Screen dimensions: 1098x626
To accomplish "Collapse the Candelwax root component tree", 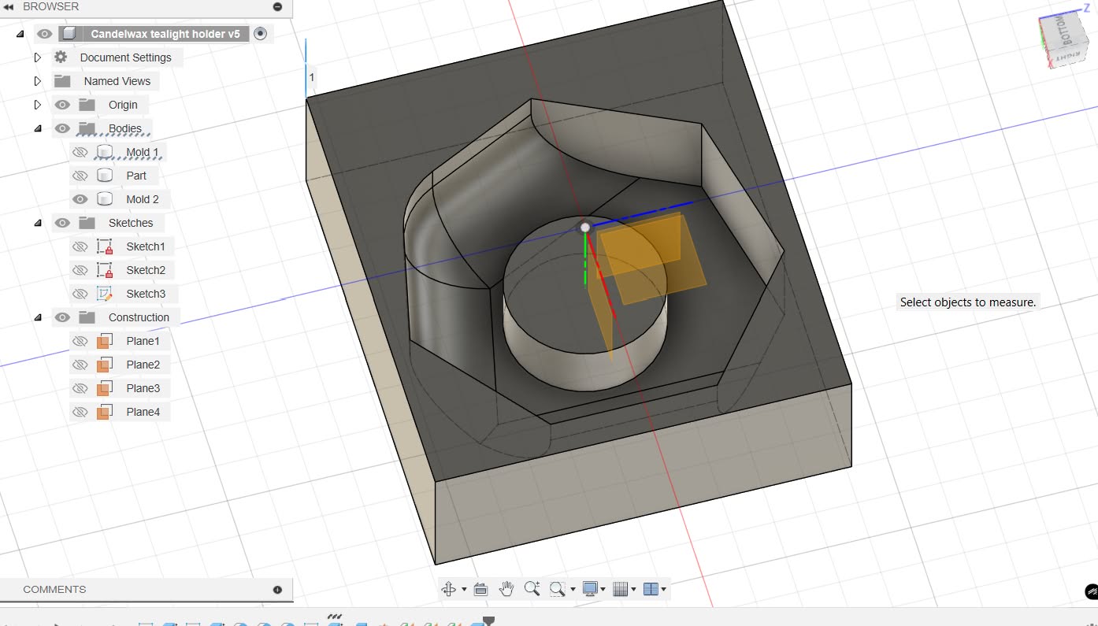I will 20,34.
